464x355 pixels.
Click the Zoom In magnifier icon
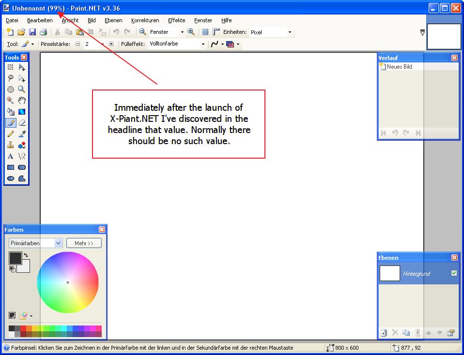point(191,31)
